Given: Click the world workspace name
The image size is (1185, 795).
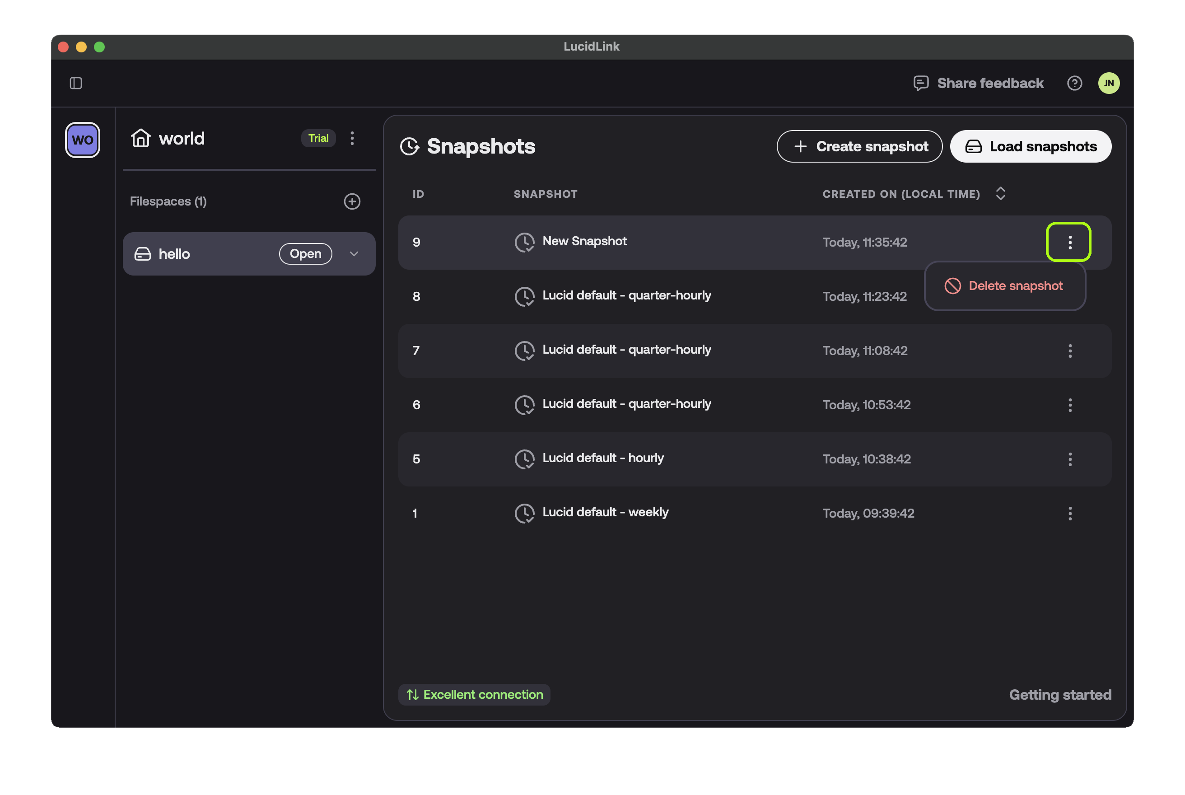Looking at the screenshot, I should coord(182,138).
